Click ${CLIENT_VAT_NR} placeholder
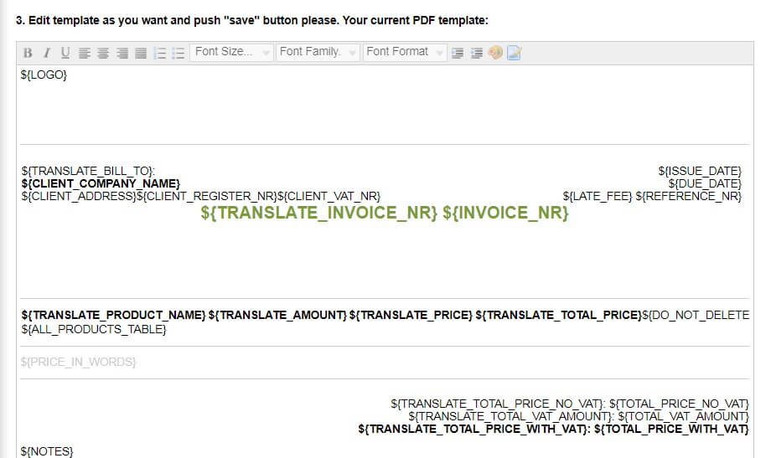The image size is (771, 458). point(329,197)
